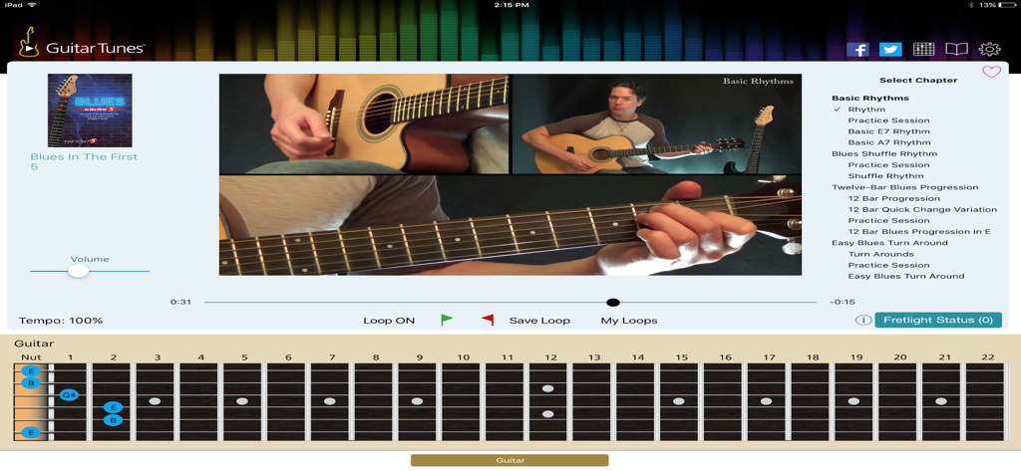Open the book library icon
The image size is (1021, 471).
[x=956, y=50]
